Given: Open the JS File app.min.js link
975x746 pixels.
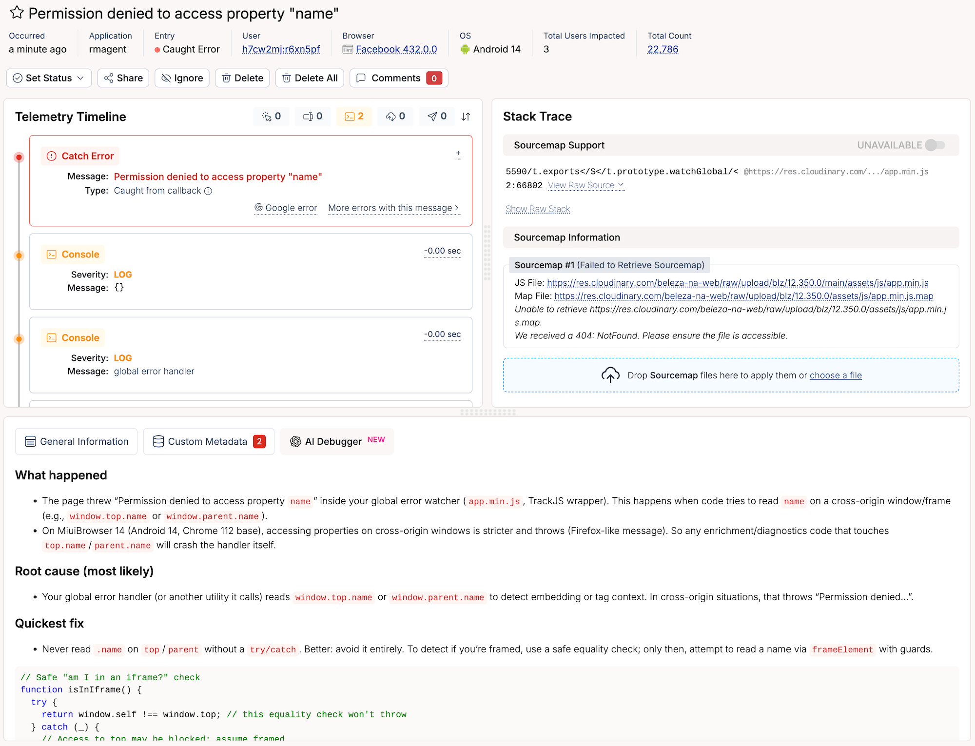Looking at the screenshot, I should [738, 283].
